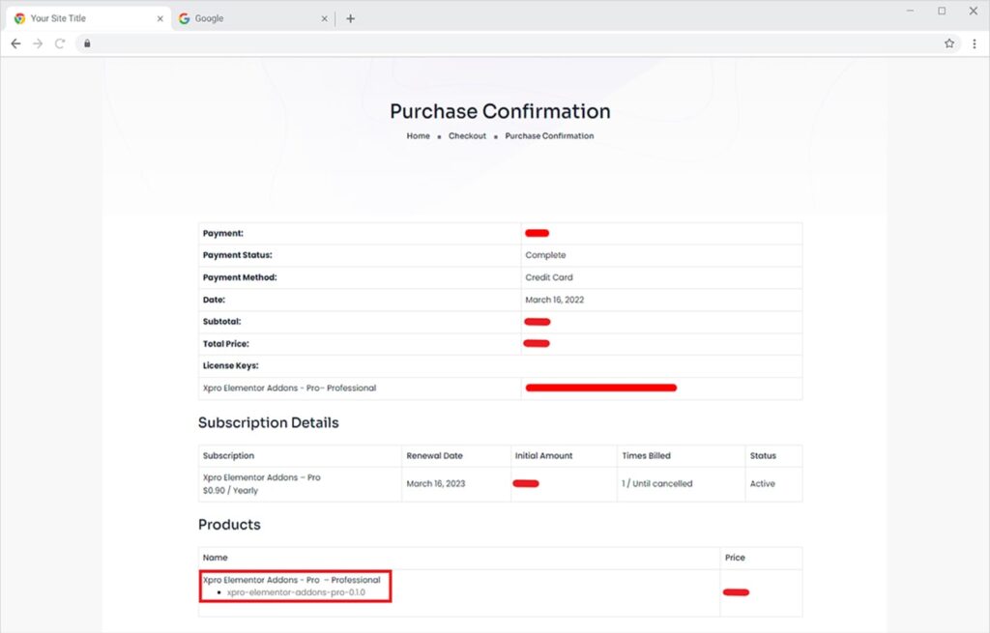Click the browser forward arrow
This screenshot has width=990, height=633.
click(38, 43)
